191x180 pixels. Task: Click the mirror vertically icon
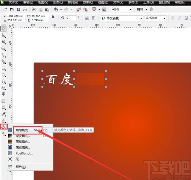(94, 18)
